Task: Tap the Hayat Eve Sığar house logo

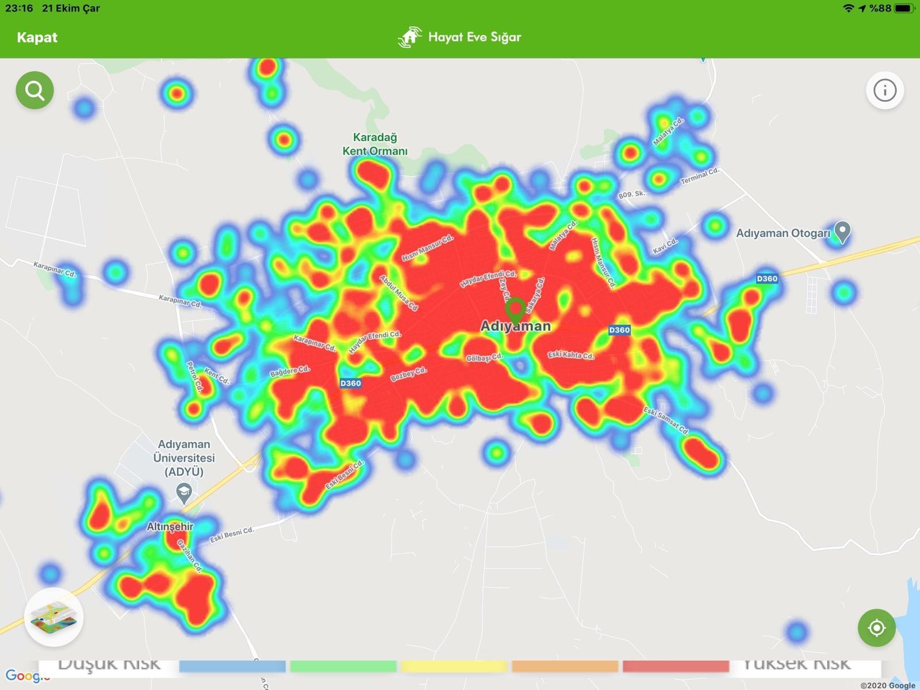Action: (409, 37)
